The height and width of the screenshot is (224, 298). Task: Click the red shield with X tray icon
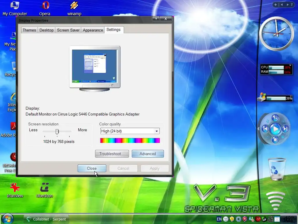coord(245,219)
